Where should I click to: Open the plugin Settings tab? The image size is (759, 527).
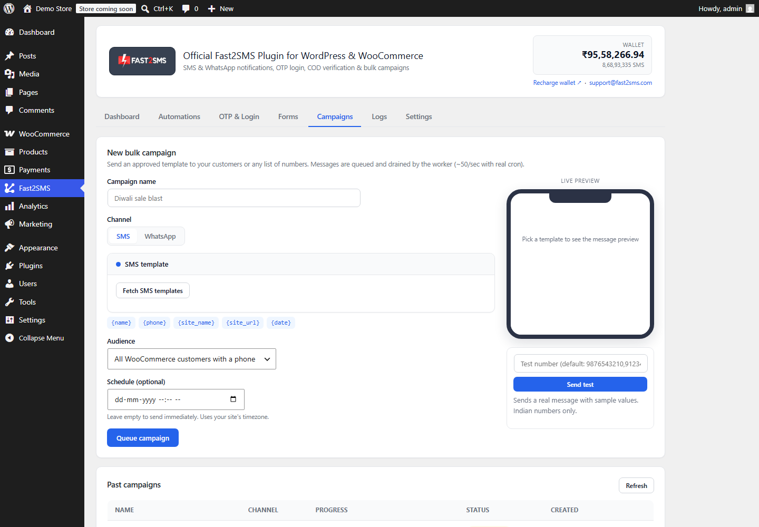point(419,116)
